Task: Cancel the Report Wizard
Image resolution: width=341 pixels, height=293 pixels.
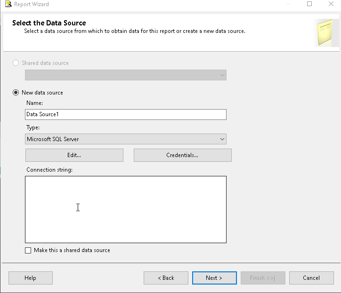Action: click(x=311, y=278)
